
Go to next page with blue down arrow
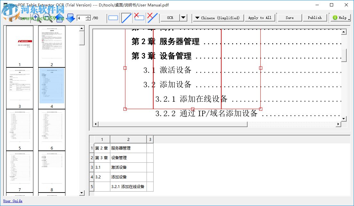(70, 18)
